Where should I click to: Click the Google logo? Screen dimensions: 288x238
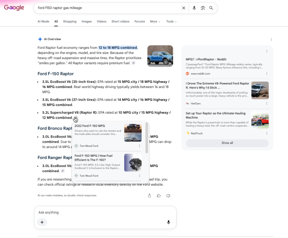(x=14, y=8)
